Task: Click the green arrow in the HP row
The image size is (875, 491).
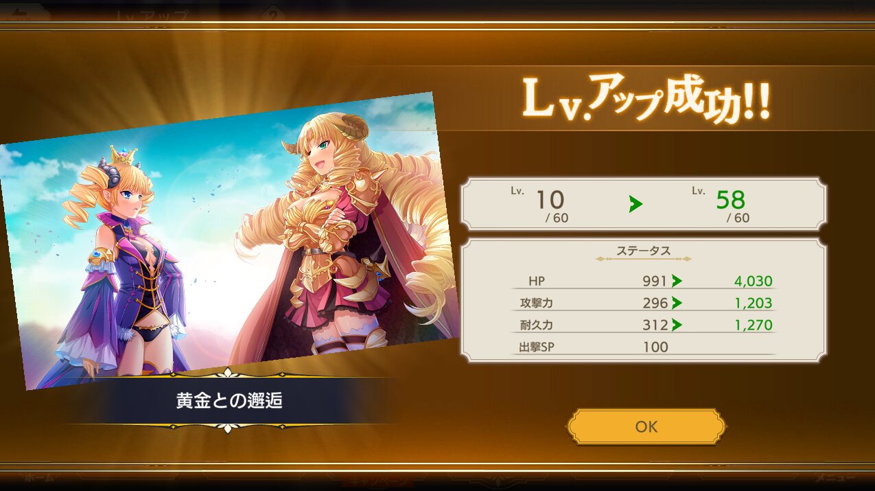Action: click(x=677, y=281)
